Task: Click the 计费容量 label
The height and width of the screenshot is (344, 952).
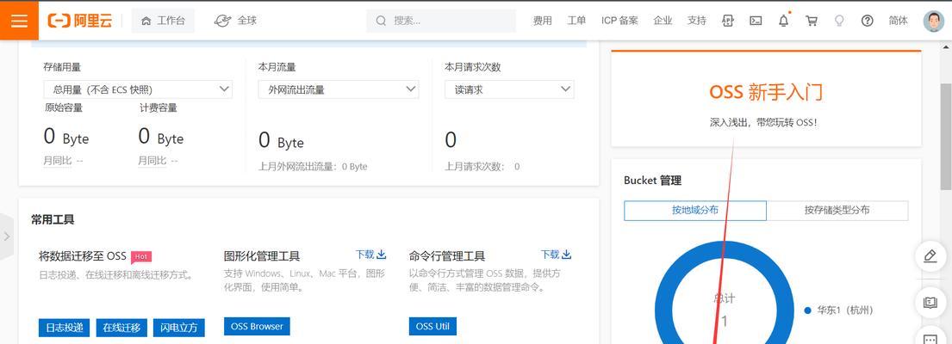Action: point(158,107)
